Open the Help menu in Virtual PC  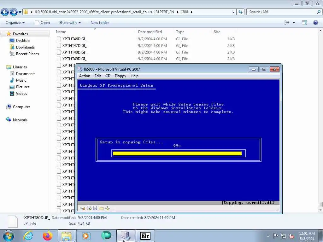point(134,76)
